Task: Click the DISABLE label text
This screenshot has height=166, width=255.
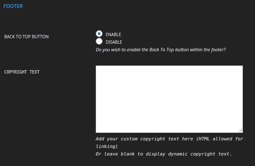Action: coord(114,42)
